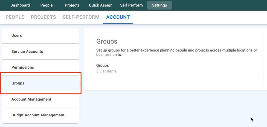Screen dimensions: 267x127
Task: Click the vertical scrollbar beside Groups panel
Action: [x=264, y=59]
